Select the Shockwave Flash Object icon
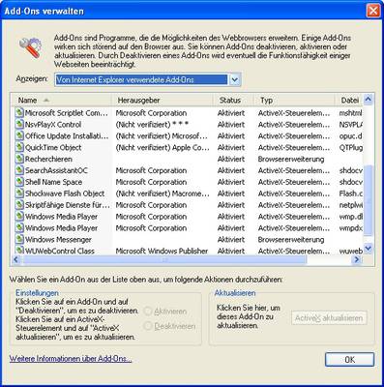The height and width of the screenshot is (387, 384). pos(19,193)
